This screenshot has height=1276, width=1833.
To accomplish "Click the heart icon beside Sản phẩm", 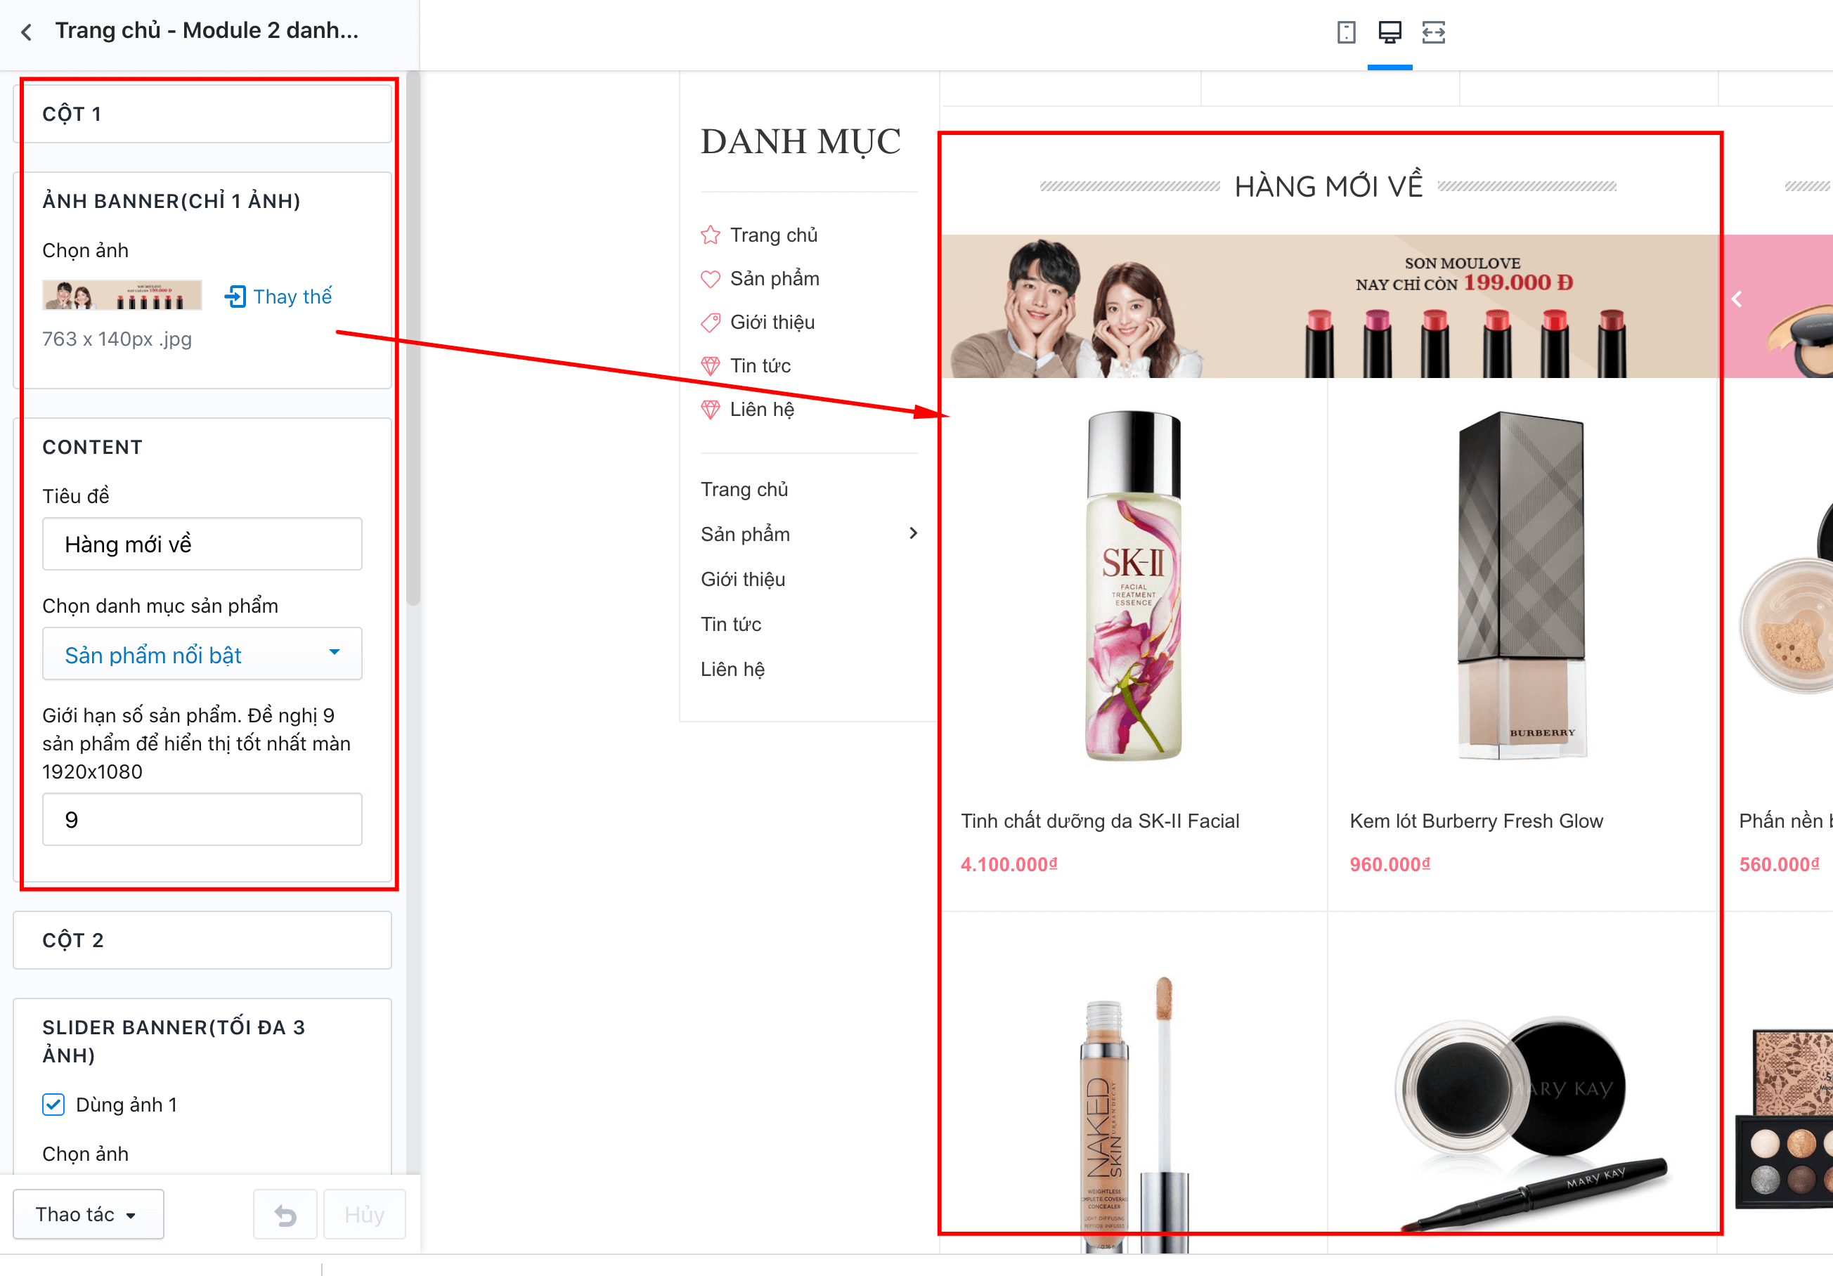I will (711, 279).
